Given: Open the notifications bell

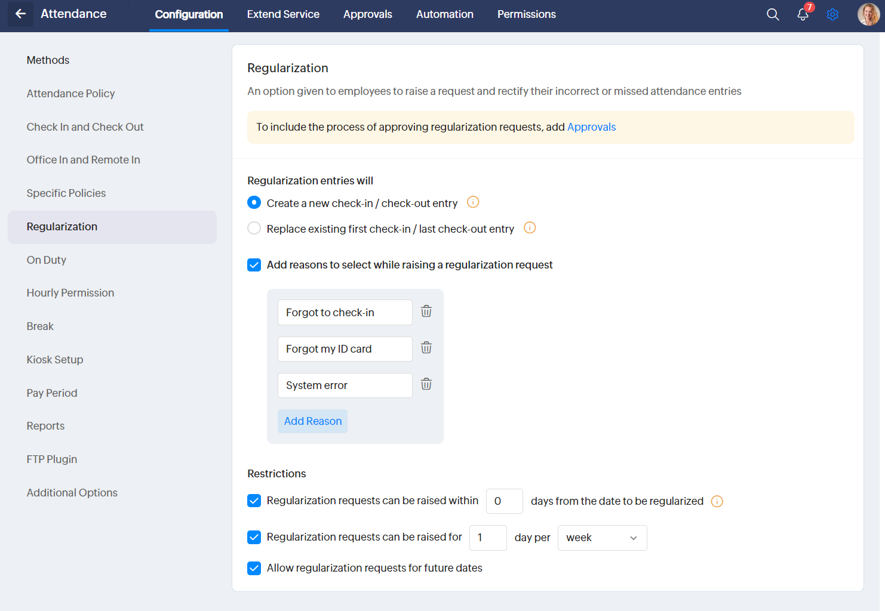Looking at the screenshot, I should click(803, 14).
